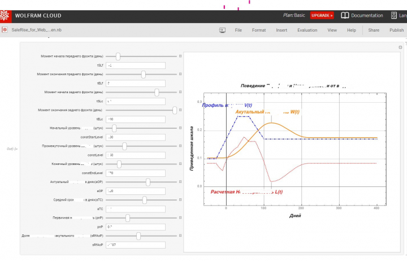The width and height of the screenshot is (407, 261).
Task: Open the Help menu
Action: 352,30
